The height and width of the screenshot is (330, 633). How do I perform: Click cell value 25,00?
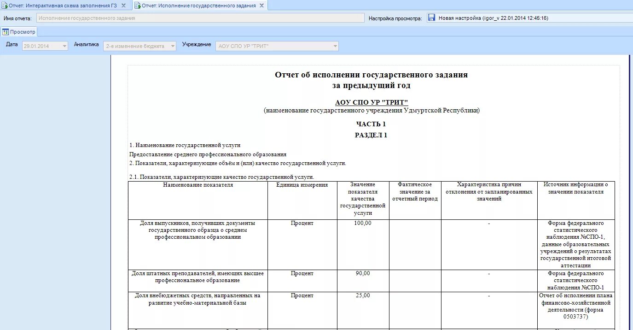pos(363,295)
